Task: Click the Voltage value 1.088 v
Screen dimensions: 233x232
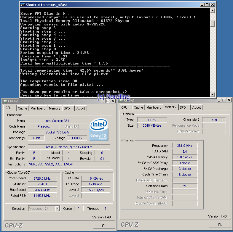Action: click(x=77, y=138)
